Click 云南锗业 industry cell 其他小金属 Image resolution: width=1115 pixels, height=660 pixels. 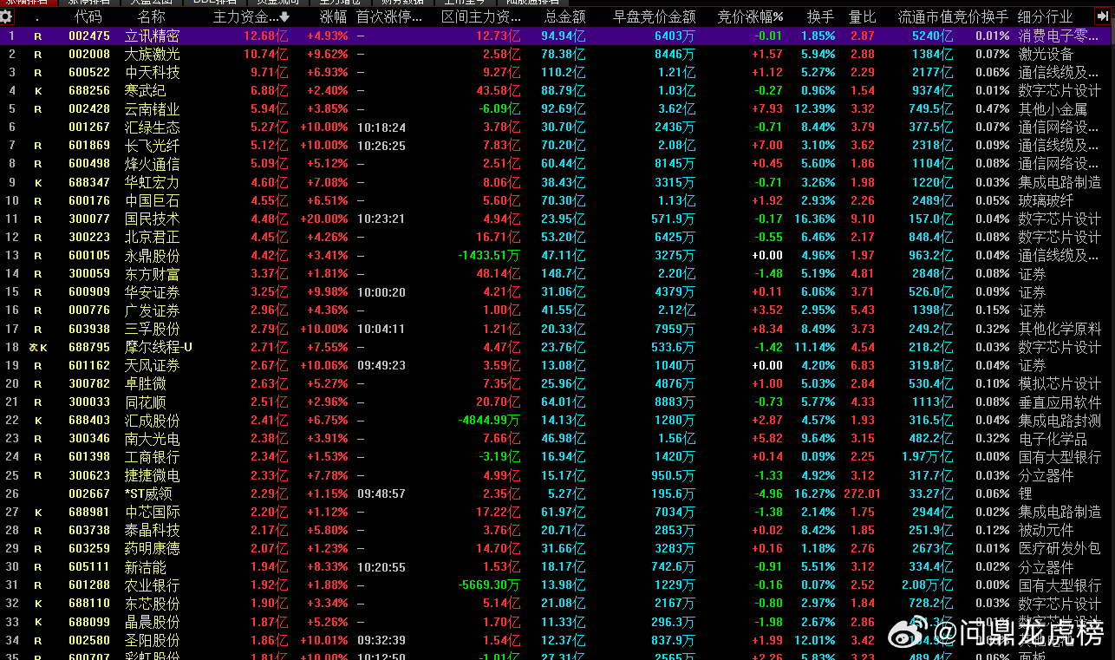pyautogui.click(x=1053, y=109)
